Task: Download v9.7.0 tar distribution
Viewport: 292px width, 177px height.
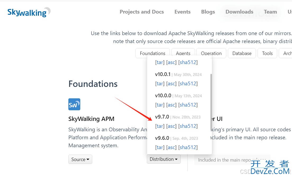Action: (160, 126)
